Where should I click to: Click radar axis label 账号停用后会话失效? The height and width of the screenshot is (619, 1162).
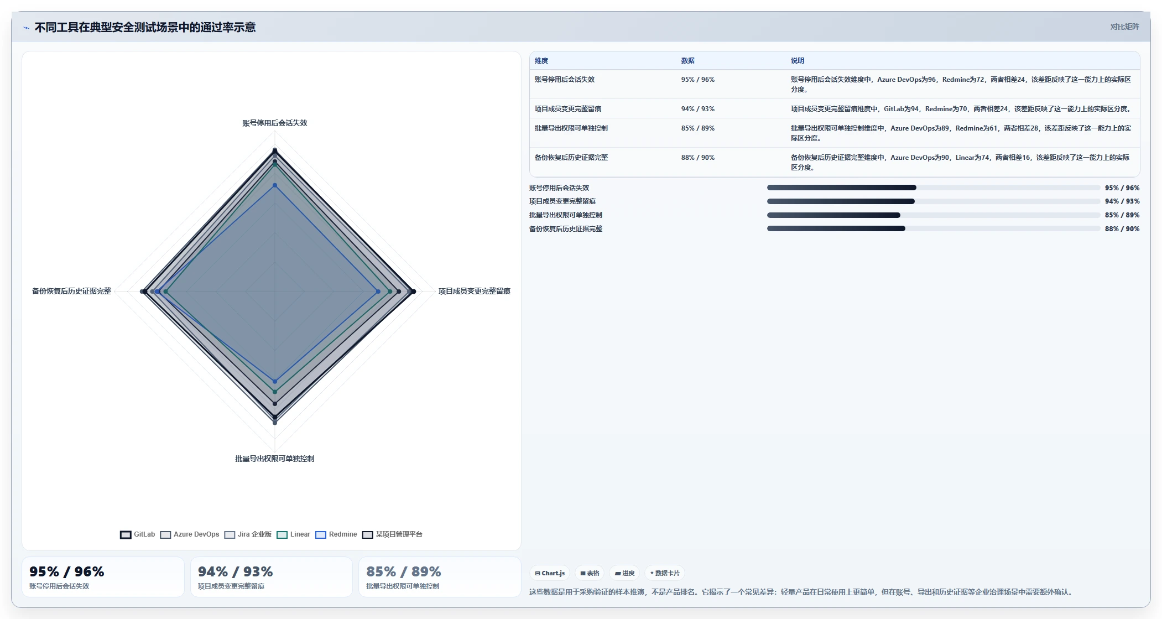(275, 123)
